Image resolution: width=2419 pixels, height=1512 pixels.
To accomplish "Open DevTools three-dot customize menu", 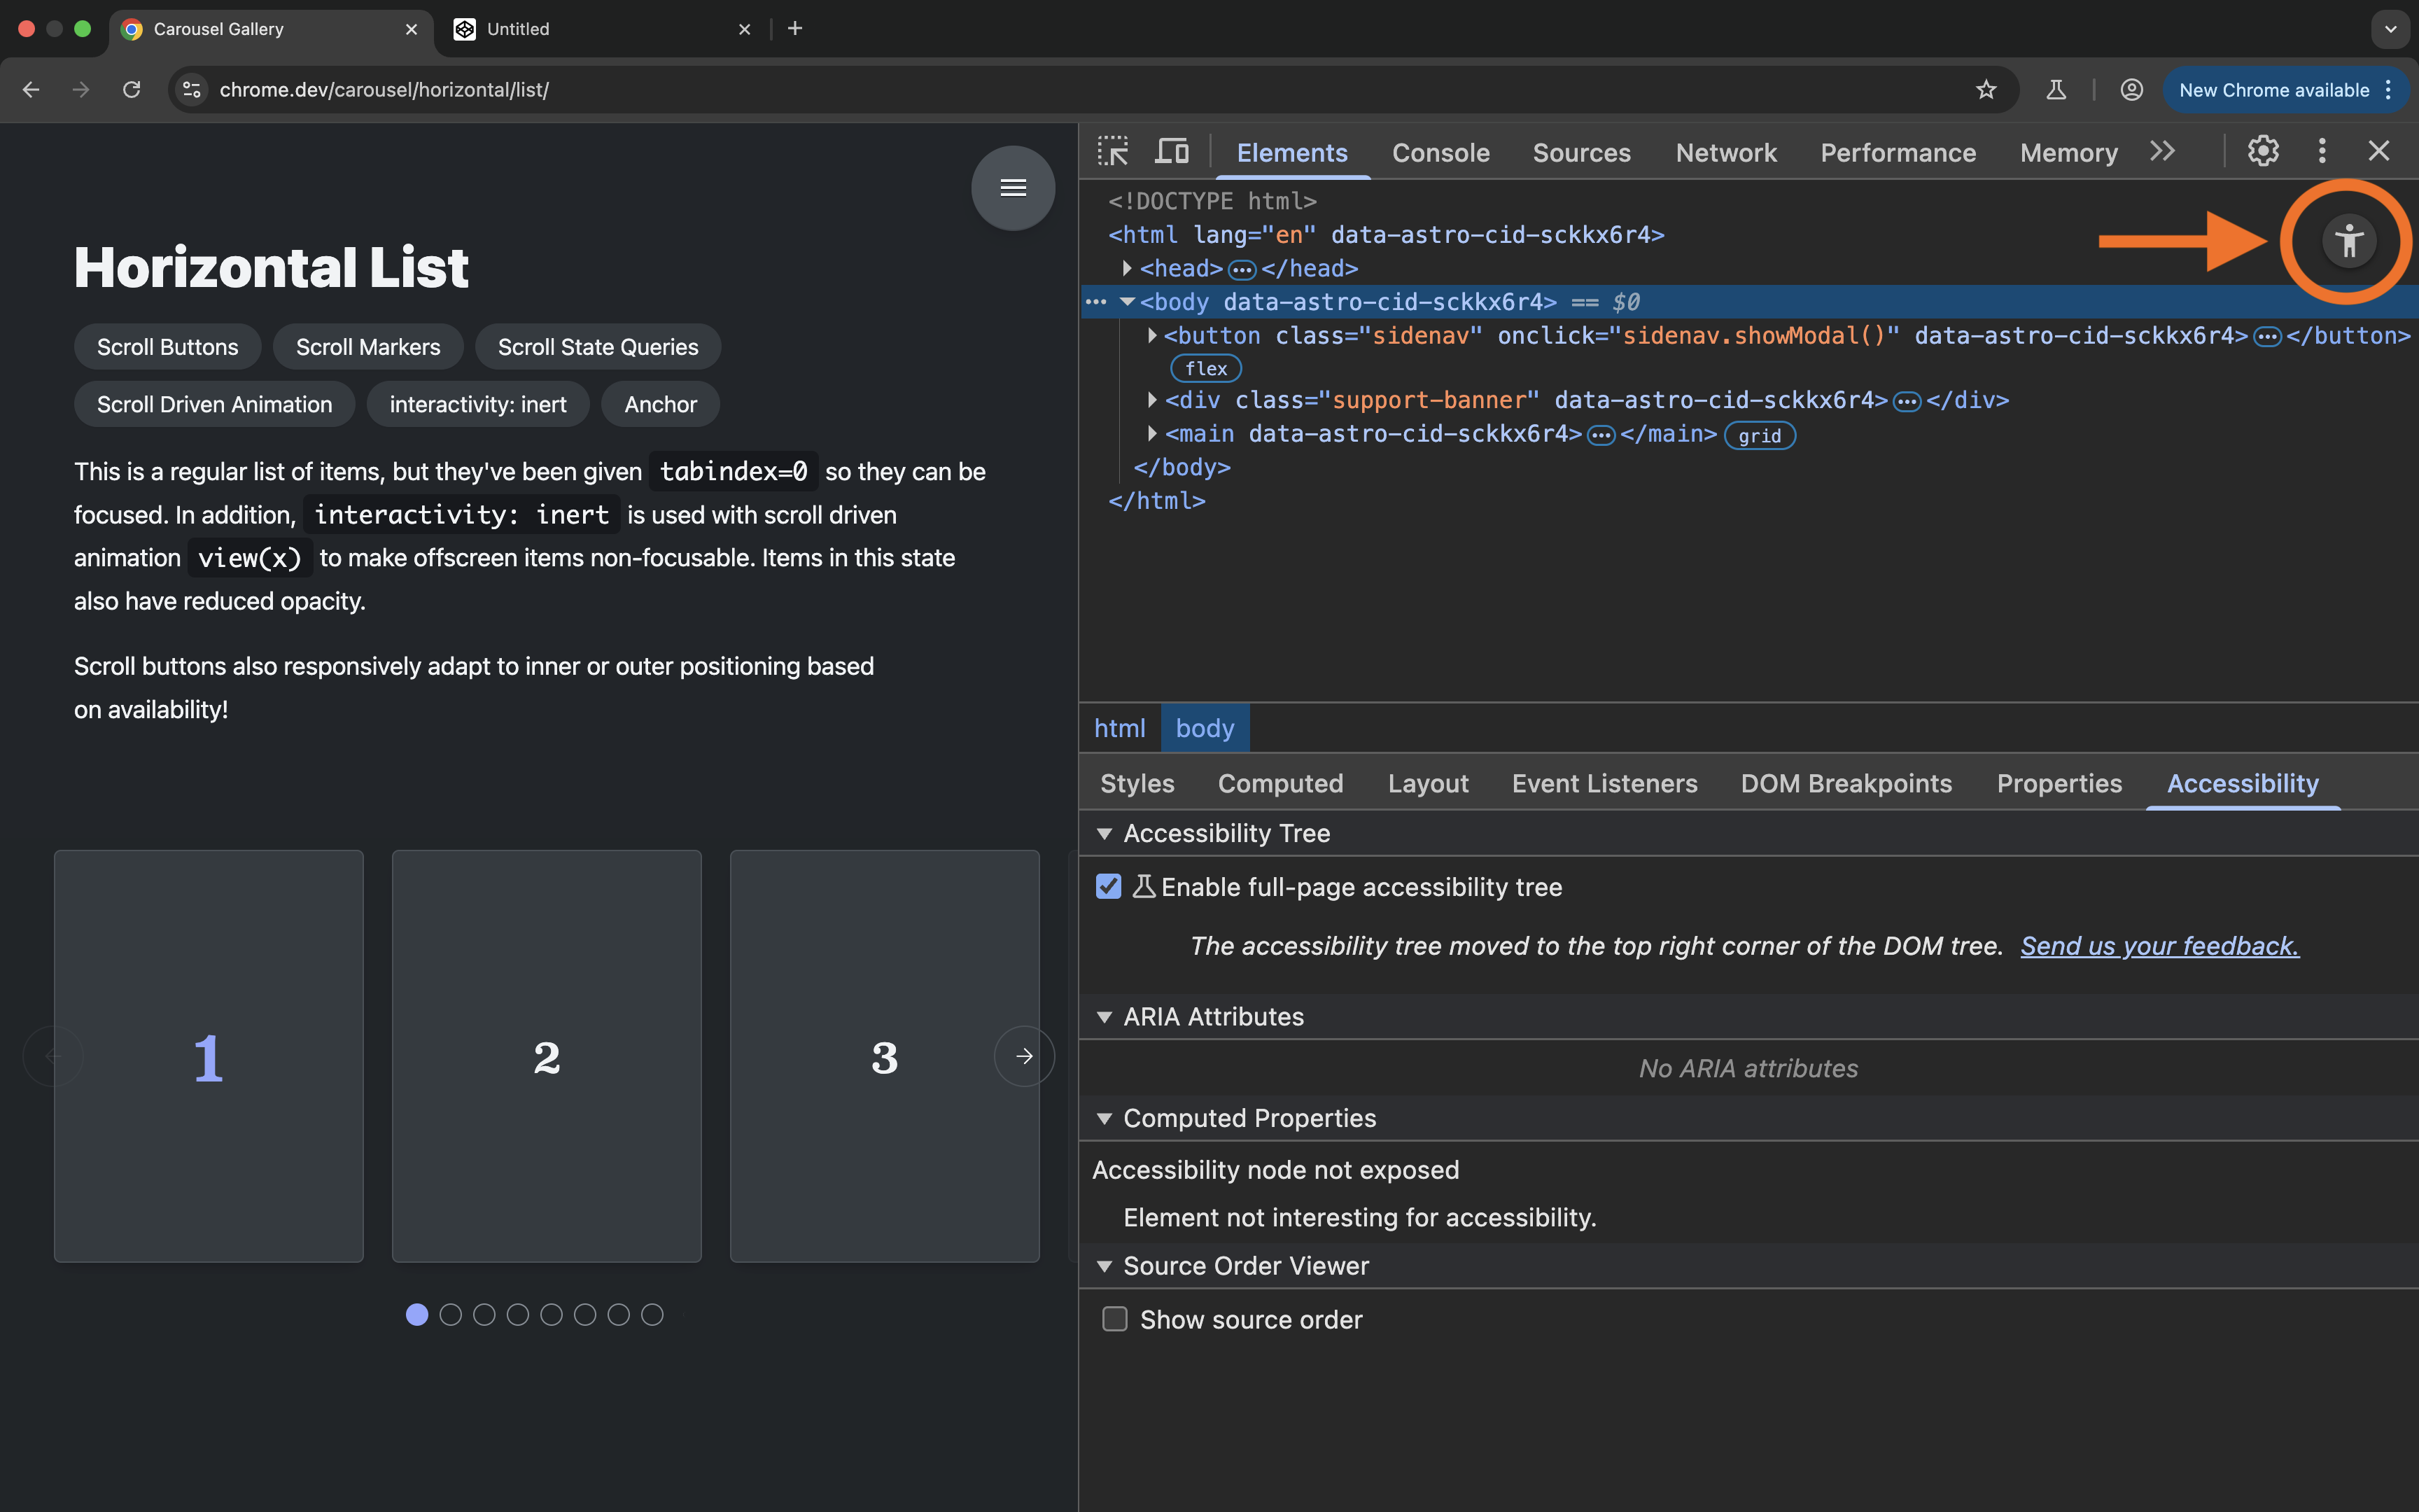I will [2322, 151].
